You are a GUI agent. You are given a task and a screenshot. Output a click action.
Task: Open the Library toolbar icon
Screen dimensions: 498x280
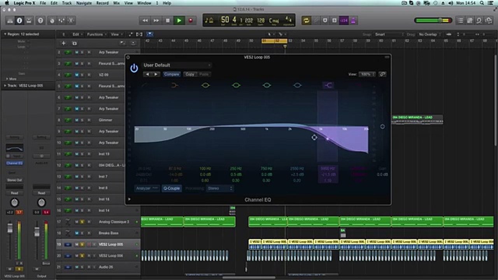pos(10,20)
